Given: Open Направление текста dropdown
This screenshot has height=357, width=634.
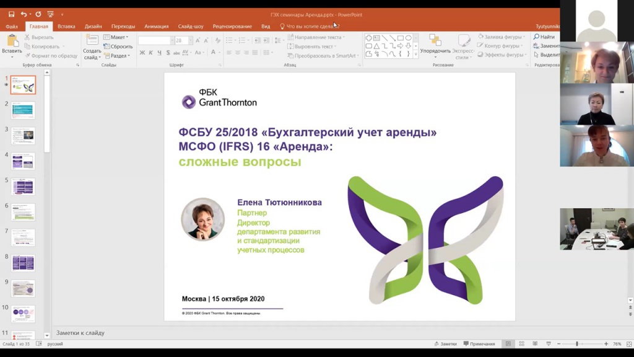Looking at the screenshot, I should click(316, 37).
